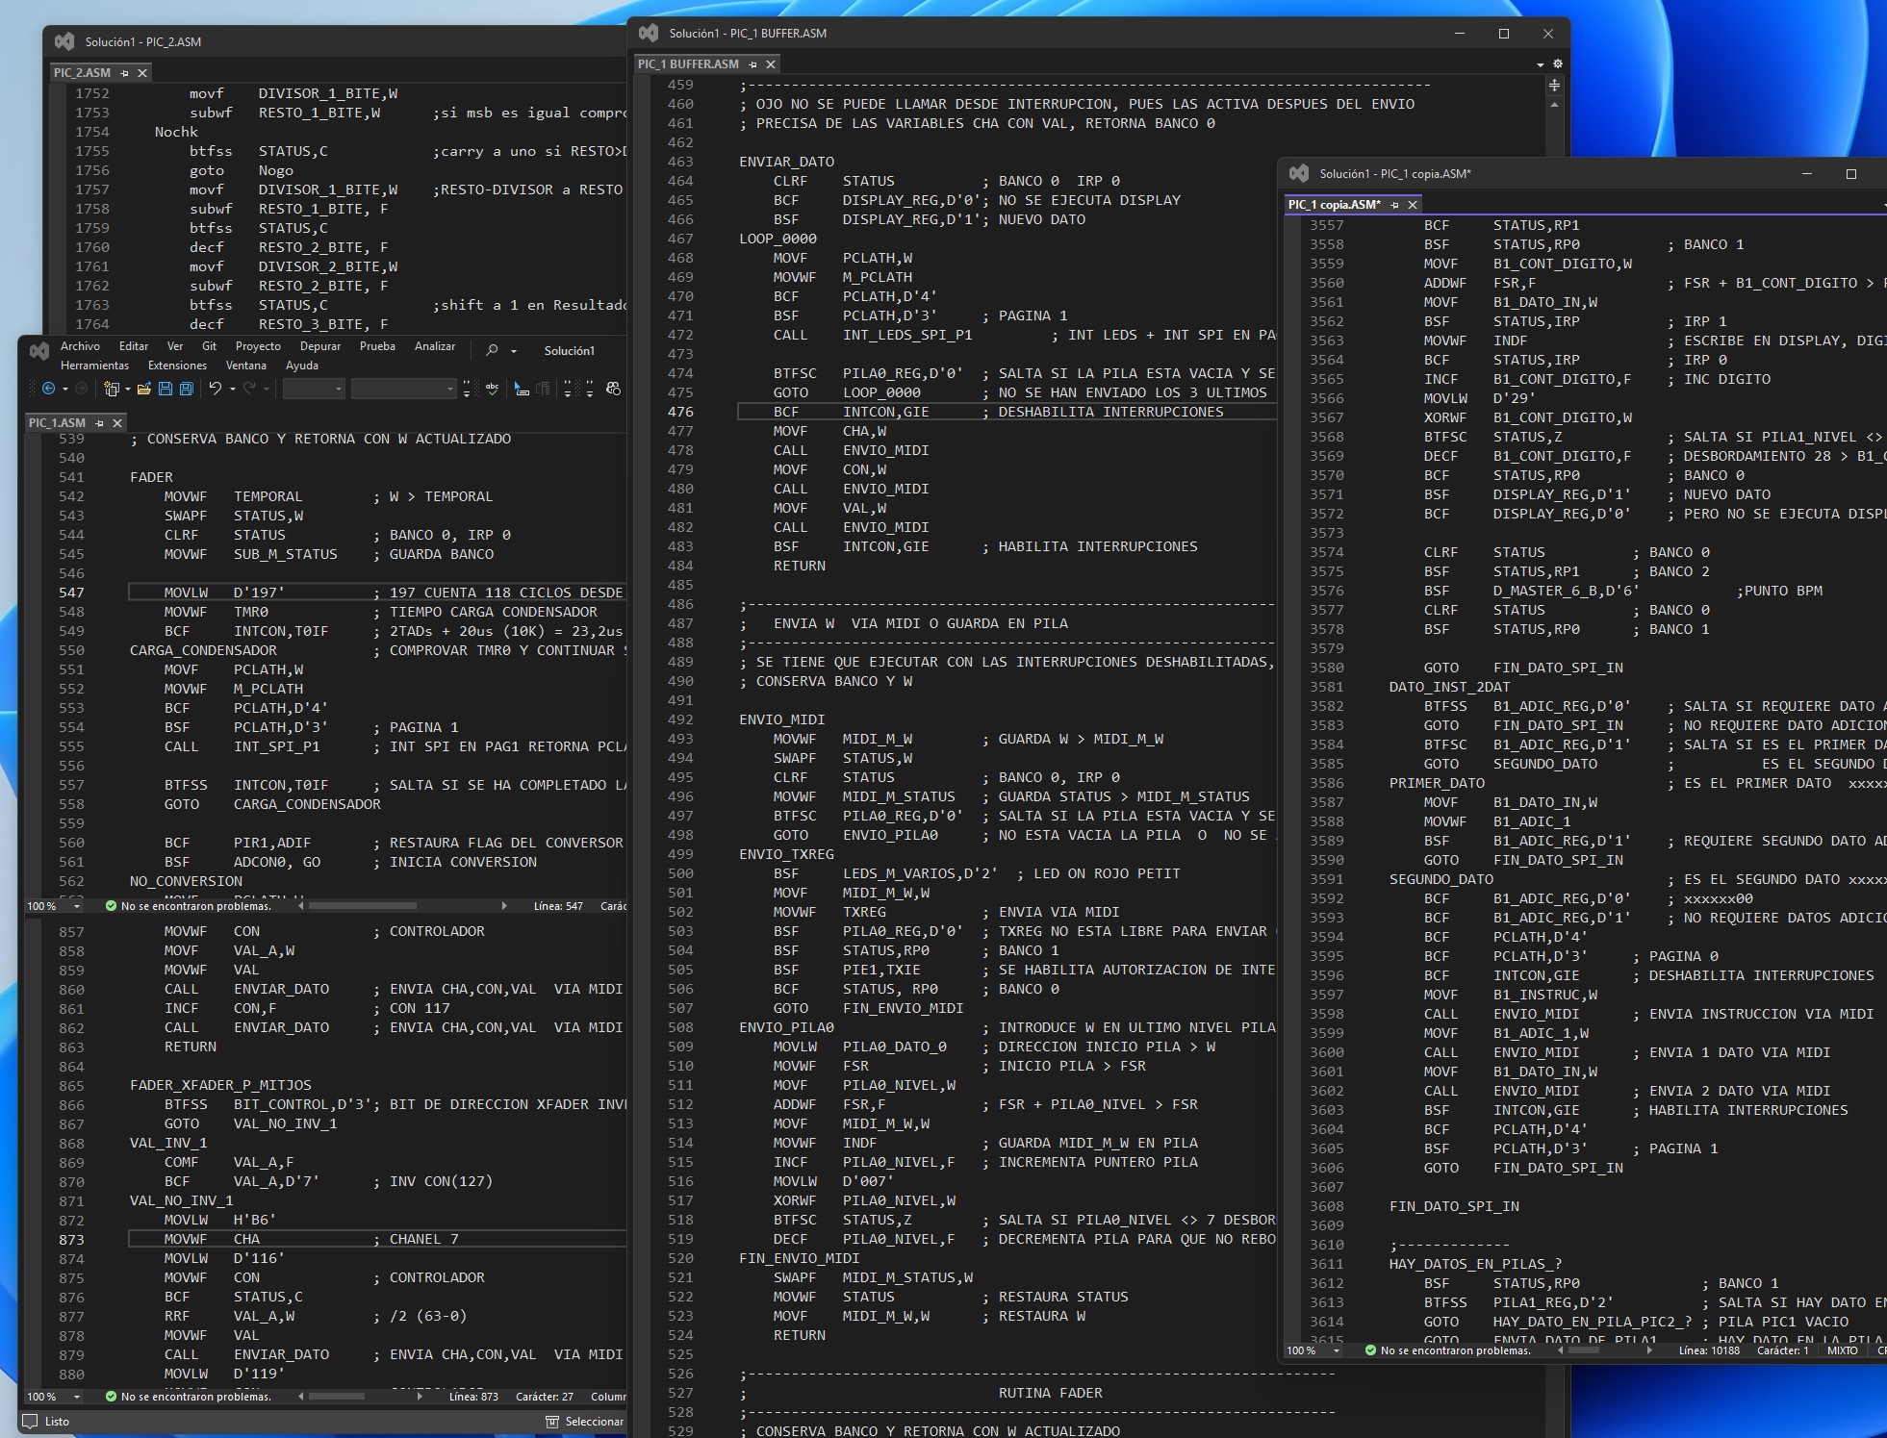Click the search magnifier icon in menu bar
The height and width of the screenshot is (1438, 1887).
point(493,350)
